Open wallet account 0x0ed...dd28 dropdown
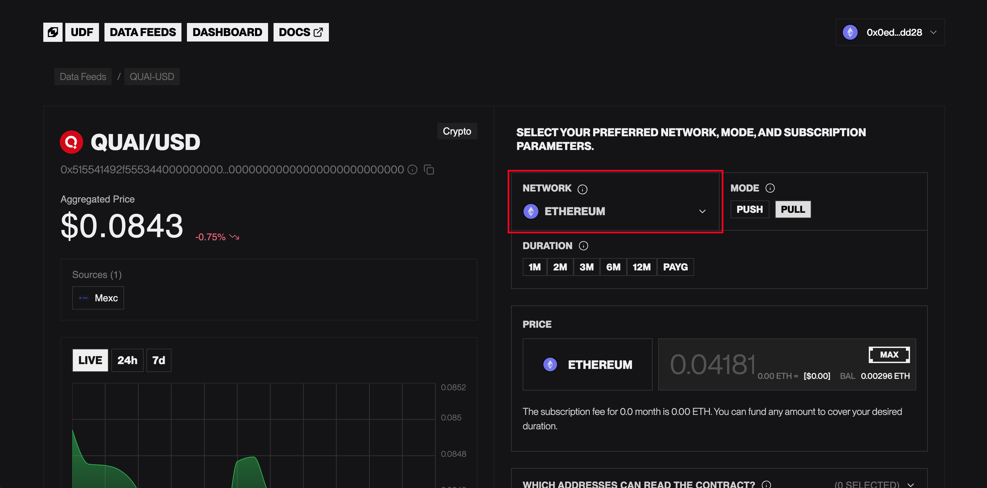 pyautogui.click(x=890, y=33)
